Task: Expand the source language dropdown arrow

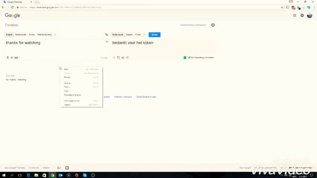Action: click(55, 35)
